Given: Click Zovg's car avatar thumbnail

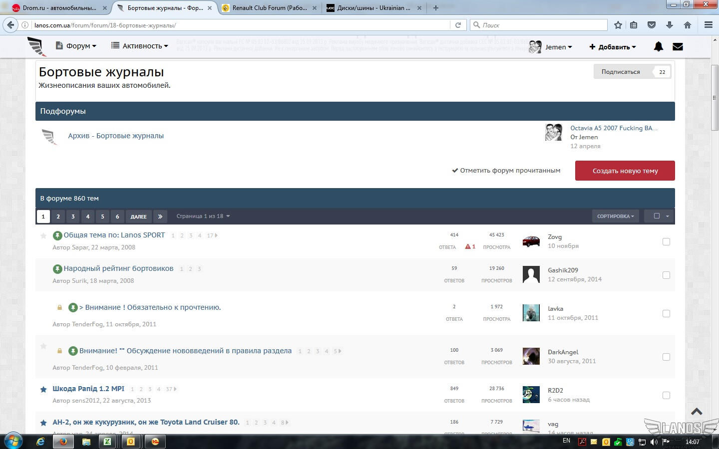Looking at the screenshot, I should coord(531,241).
